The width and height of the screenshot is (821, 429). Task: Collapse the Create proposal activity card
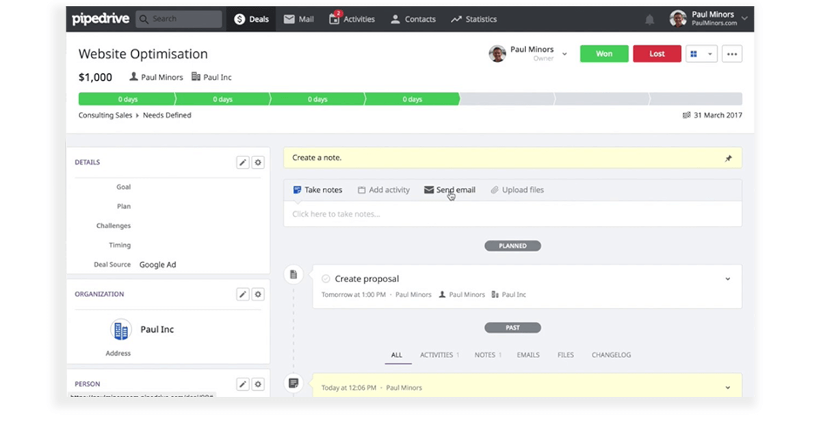click(728, 279)
